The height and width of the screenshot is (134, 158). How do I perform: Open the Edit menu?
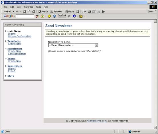[12, 7]
